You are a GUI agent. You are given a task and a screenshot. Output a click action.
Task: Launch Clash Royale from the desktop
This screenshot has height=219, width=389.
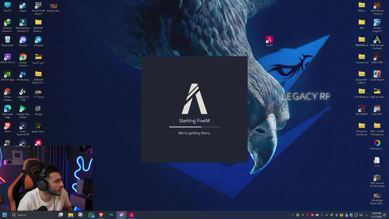377,76
